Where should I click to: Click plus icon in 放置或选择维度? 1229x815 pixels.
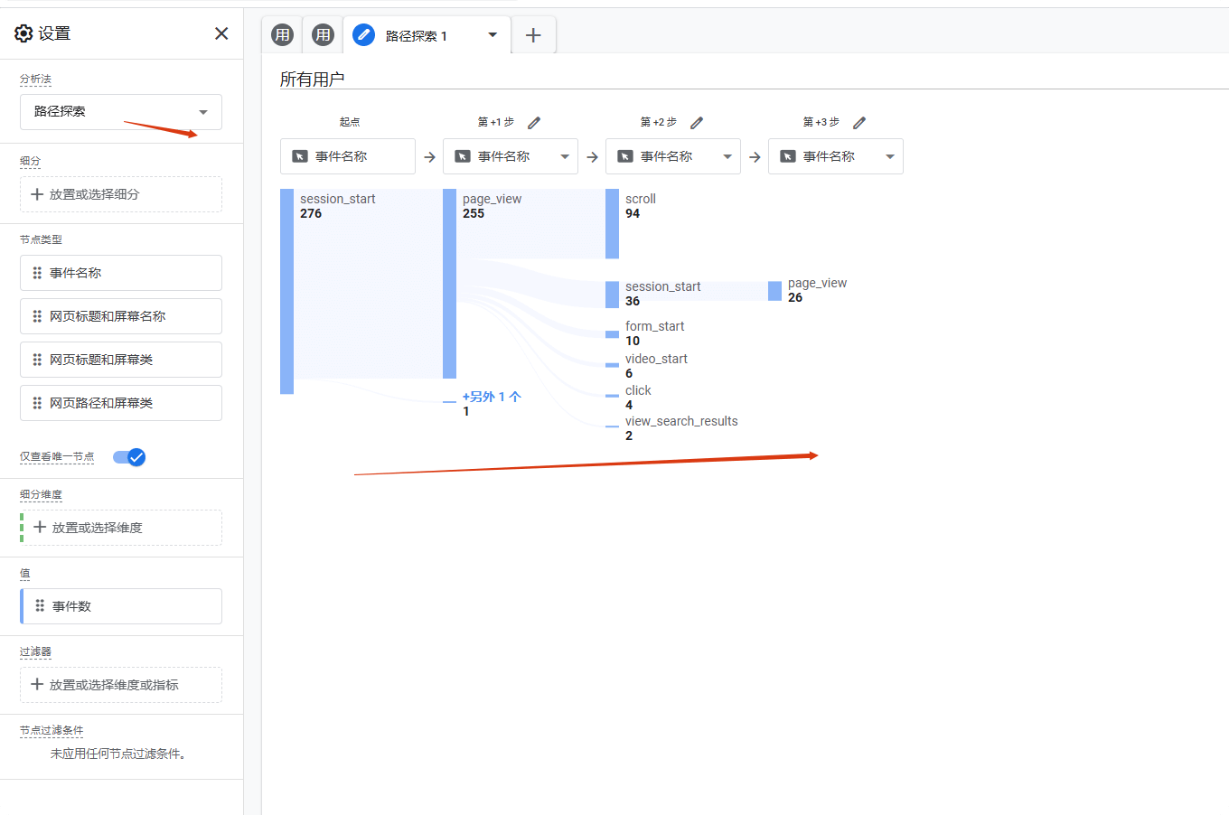(x=40, y=528)
